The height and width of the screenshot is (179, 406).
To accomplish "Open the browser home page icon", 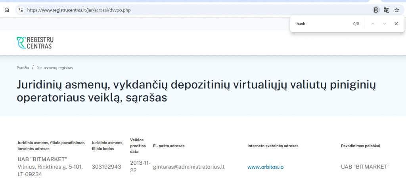I will tap(7, 10).
